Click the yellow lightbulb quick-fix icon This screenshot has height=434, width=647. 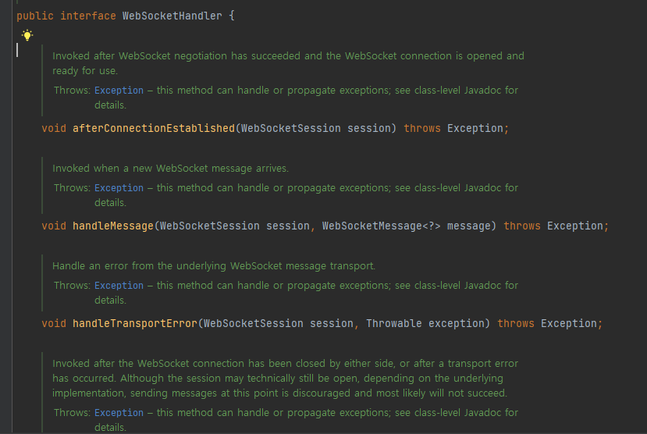point(27,35)
